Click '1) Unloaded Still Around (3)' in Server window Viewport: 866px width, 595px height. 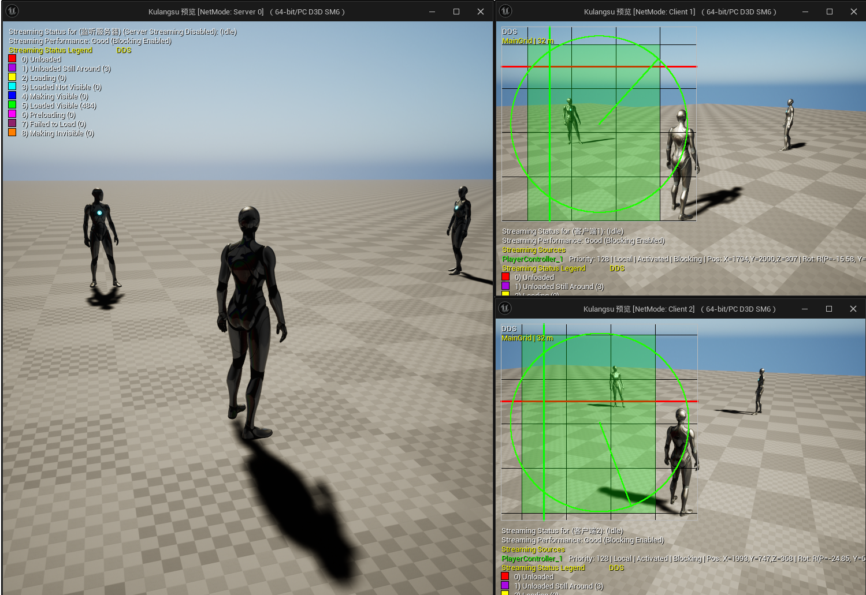coord(66,69)
